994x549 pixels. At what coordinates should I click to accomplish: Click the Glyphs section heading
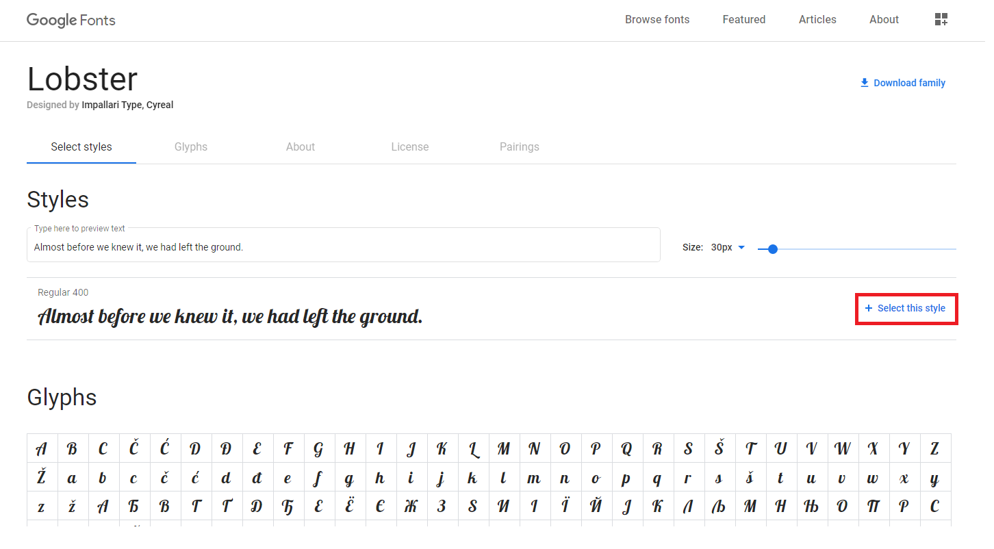pyautogui.click(x=62, y=397)
